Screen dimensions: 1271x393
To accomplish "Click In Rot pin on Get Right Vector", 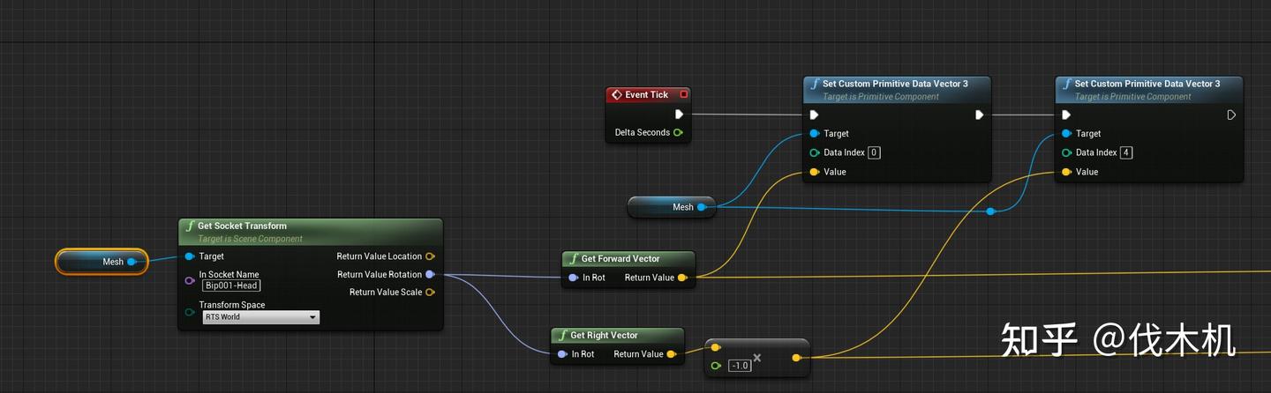I will pos(562,354).
